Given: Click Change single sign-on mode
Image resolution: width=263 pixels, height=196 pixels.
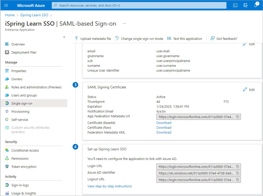Looking at the screenshot, I should 139,39.
